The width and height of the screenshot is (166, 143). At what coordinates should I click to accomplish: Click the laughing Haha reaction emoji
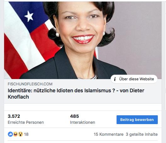click(x=15, y=134)
